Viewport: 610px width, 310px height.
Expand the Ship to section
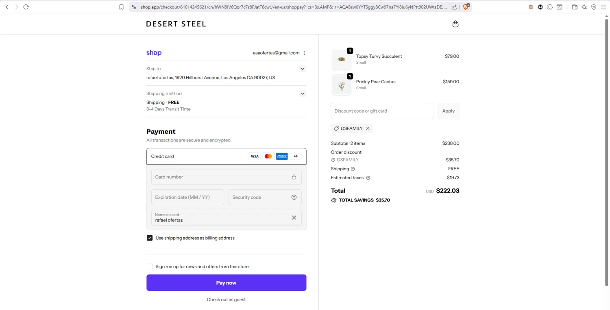302,69
